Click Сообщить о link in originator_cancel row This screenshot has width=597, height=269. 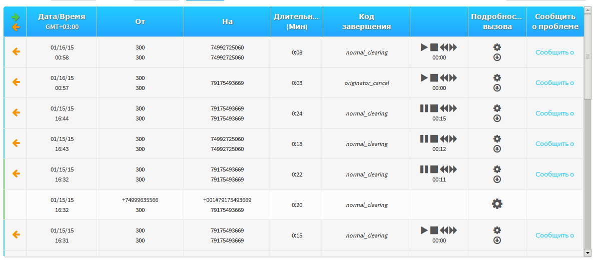[x=555, y=83]
